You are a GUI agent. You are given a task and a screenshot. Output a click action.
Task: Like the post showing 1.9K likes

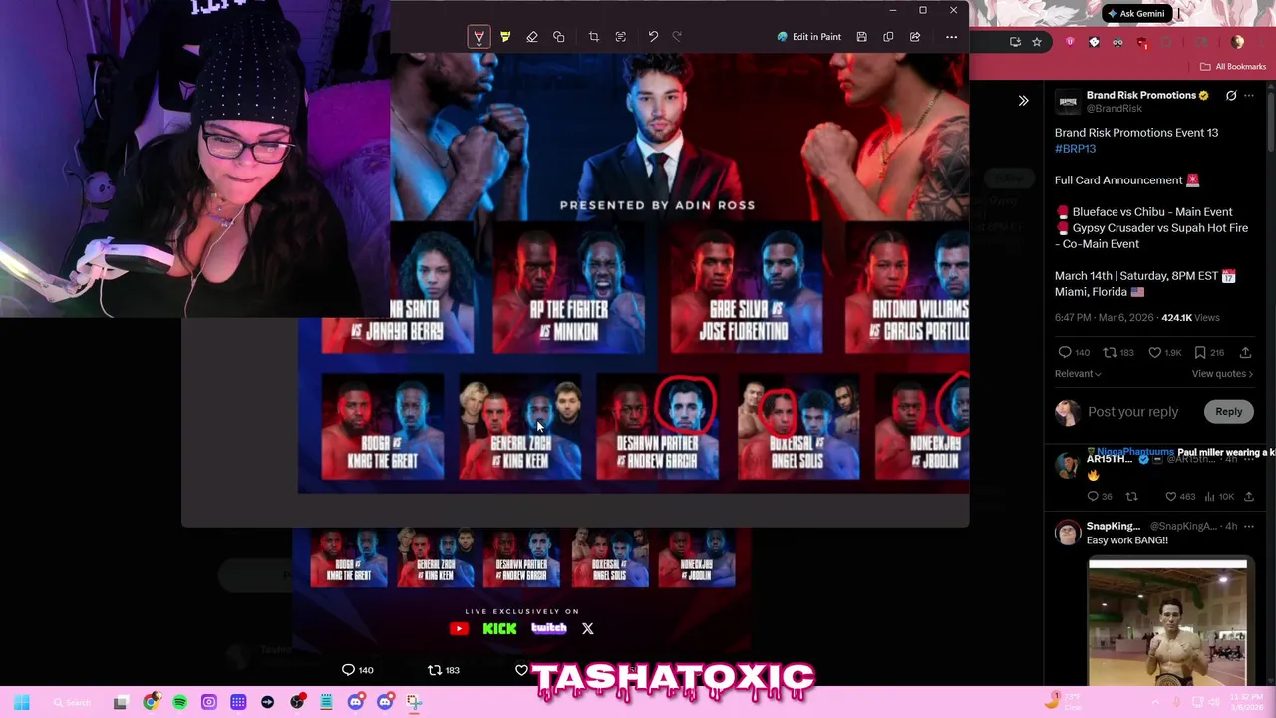tap(1164, 352)
